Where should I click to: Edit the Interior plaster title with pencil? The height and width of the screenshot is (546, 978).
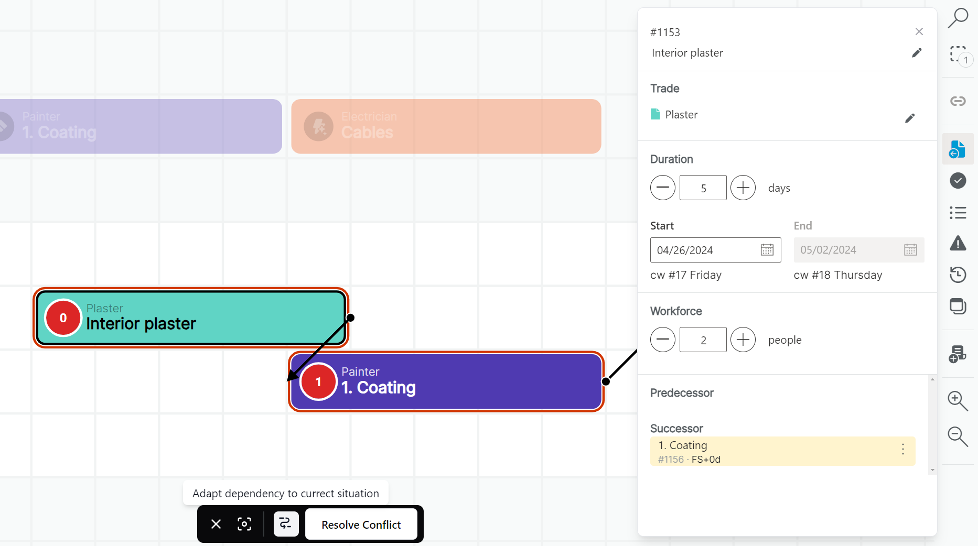point(916,53)
